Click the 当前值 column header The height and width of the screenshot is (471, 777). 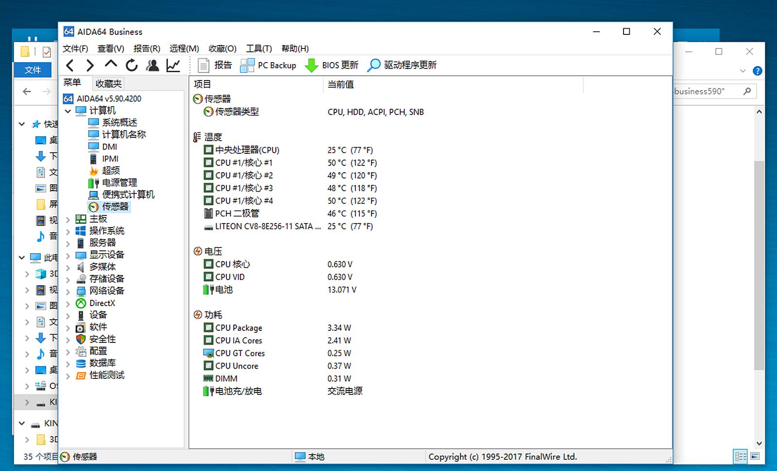pyautogui.click(x=453, y=84)
